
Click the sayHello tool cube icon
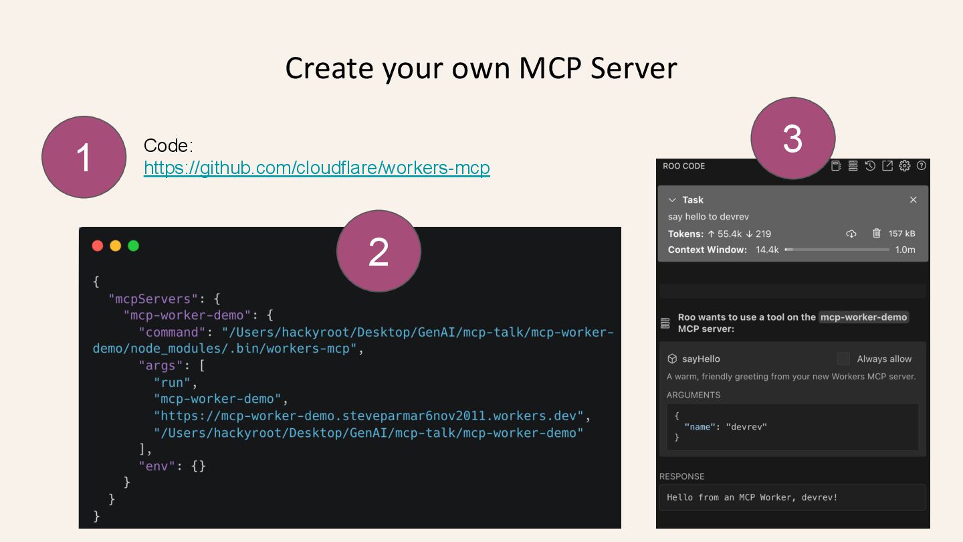click(672, 359)
